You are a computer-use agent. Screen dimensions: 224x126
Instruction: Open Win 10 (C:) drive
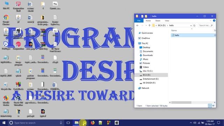[148, 71]
